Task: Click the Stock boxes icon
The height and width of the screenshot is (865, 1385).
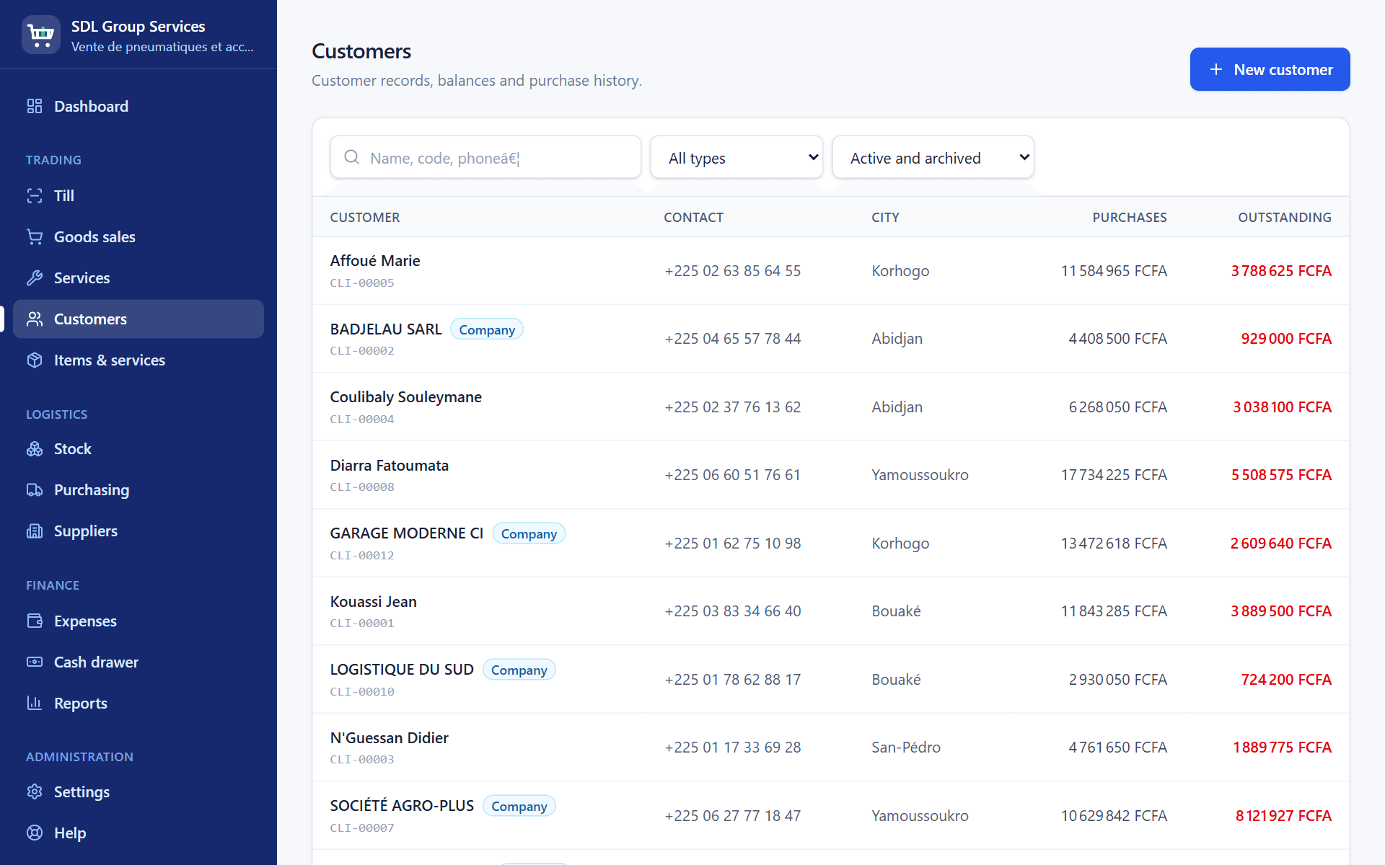Action: coord(35,449)
